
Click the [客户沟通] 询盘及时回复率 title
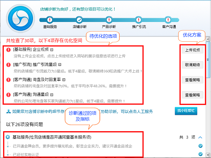[x=37, y=80]
